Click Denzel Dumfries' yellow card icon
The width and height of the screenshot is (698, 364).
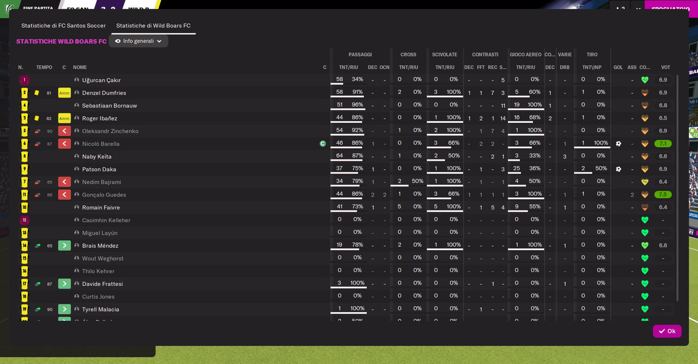coord(37,93)
